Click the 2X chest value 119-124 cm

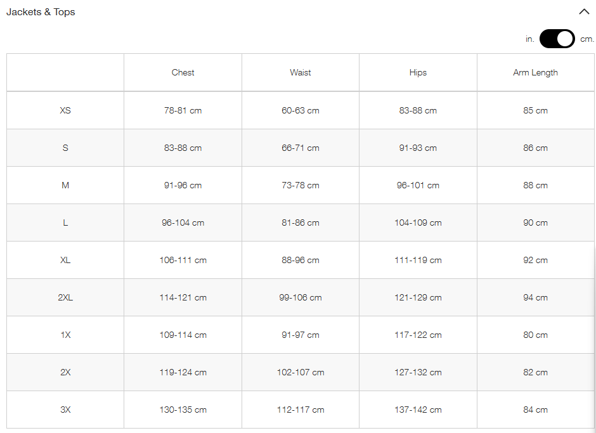click(183, 373)
